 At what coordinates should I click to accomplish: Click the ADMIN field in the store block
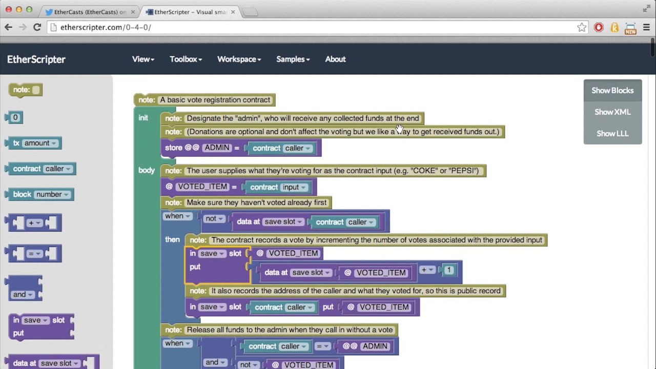tap(217, 148)
